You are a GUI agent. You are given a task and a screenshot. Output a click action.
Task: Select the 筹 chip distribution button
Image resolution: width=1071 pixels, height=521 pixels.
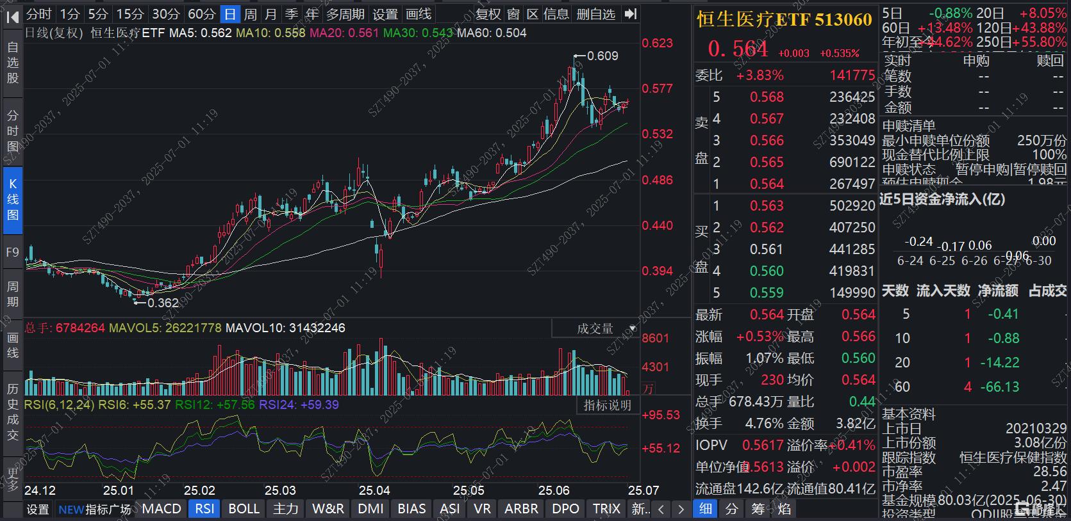tap(758, 509)
